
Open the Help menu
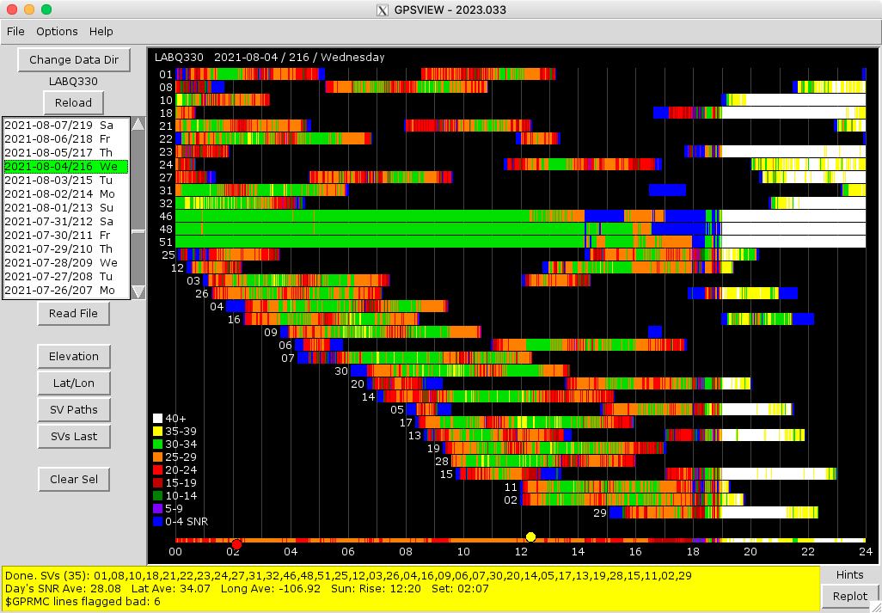click(x=101, y=32)
